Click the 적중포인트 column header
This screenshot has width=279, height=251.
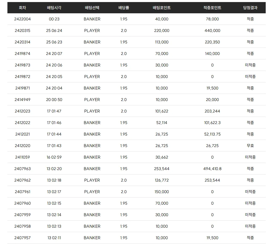[212, 8]
